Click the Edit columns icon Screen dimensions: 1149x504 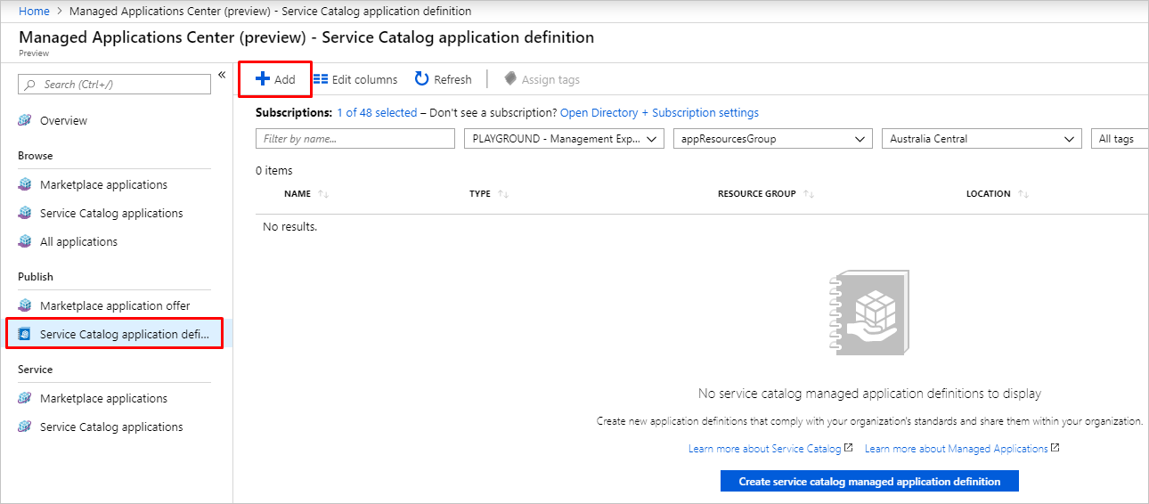point(321,79)
